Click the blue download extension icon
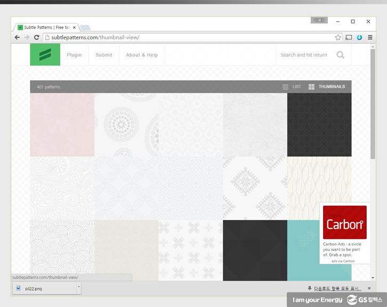This screenshot has width=387, height=307. (359, 37)
